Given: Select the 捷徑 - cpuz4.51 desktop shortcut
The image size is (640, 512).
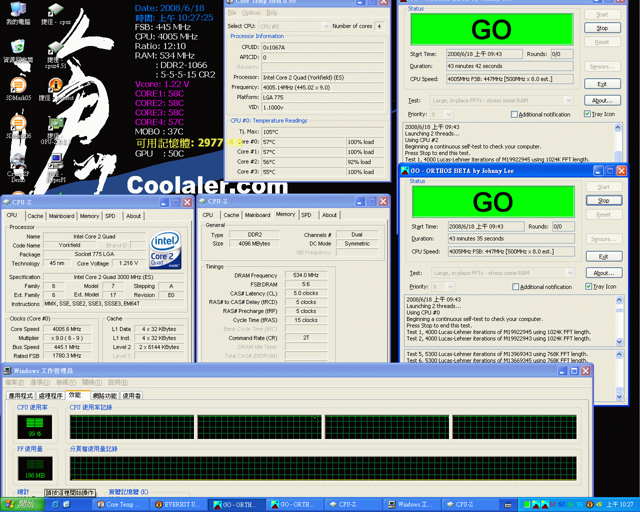Looking at the screenshot, I should pyautogui.click(x=55, y=54).
